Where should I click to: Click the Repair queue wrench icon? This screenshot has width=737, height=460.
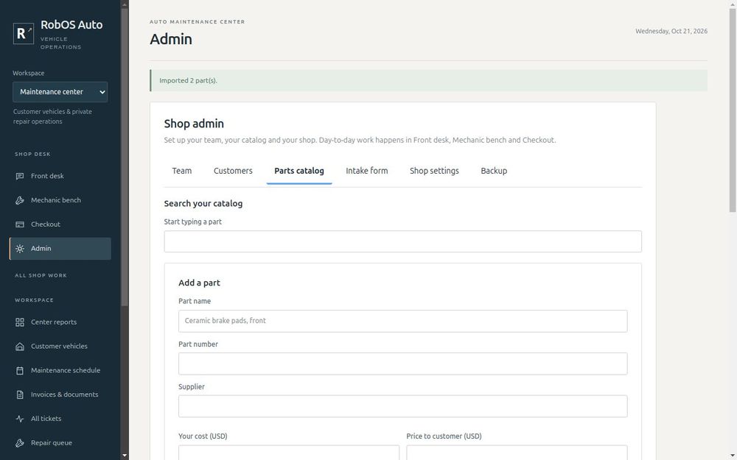click(x=20, y=443)
